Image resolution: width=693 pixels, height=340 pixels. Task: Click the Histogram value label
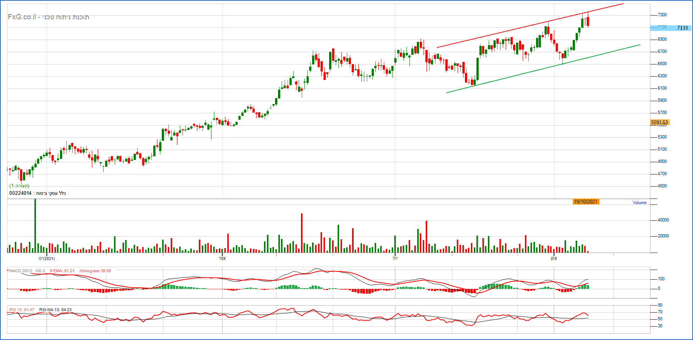pos(95,271)
